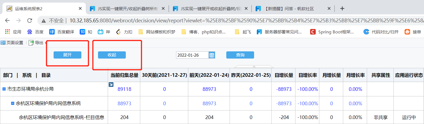Click 88973 当前归集总量 of 余杭区环境保护局内网信息系统
The width and height of the screenshot is (424, 124).
(x=124, y=103)
